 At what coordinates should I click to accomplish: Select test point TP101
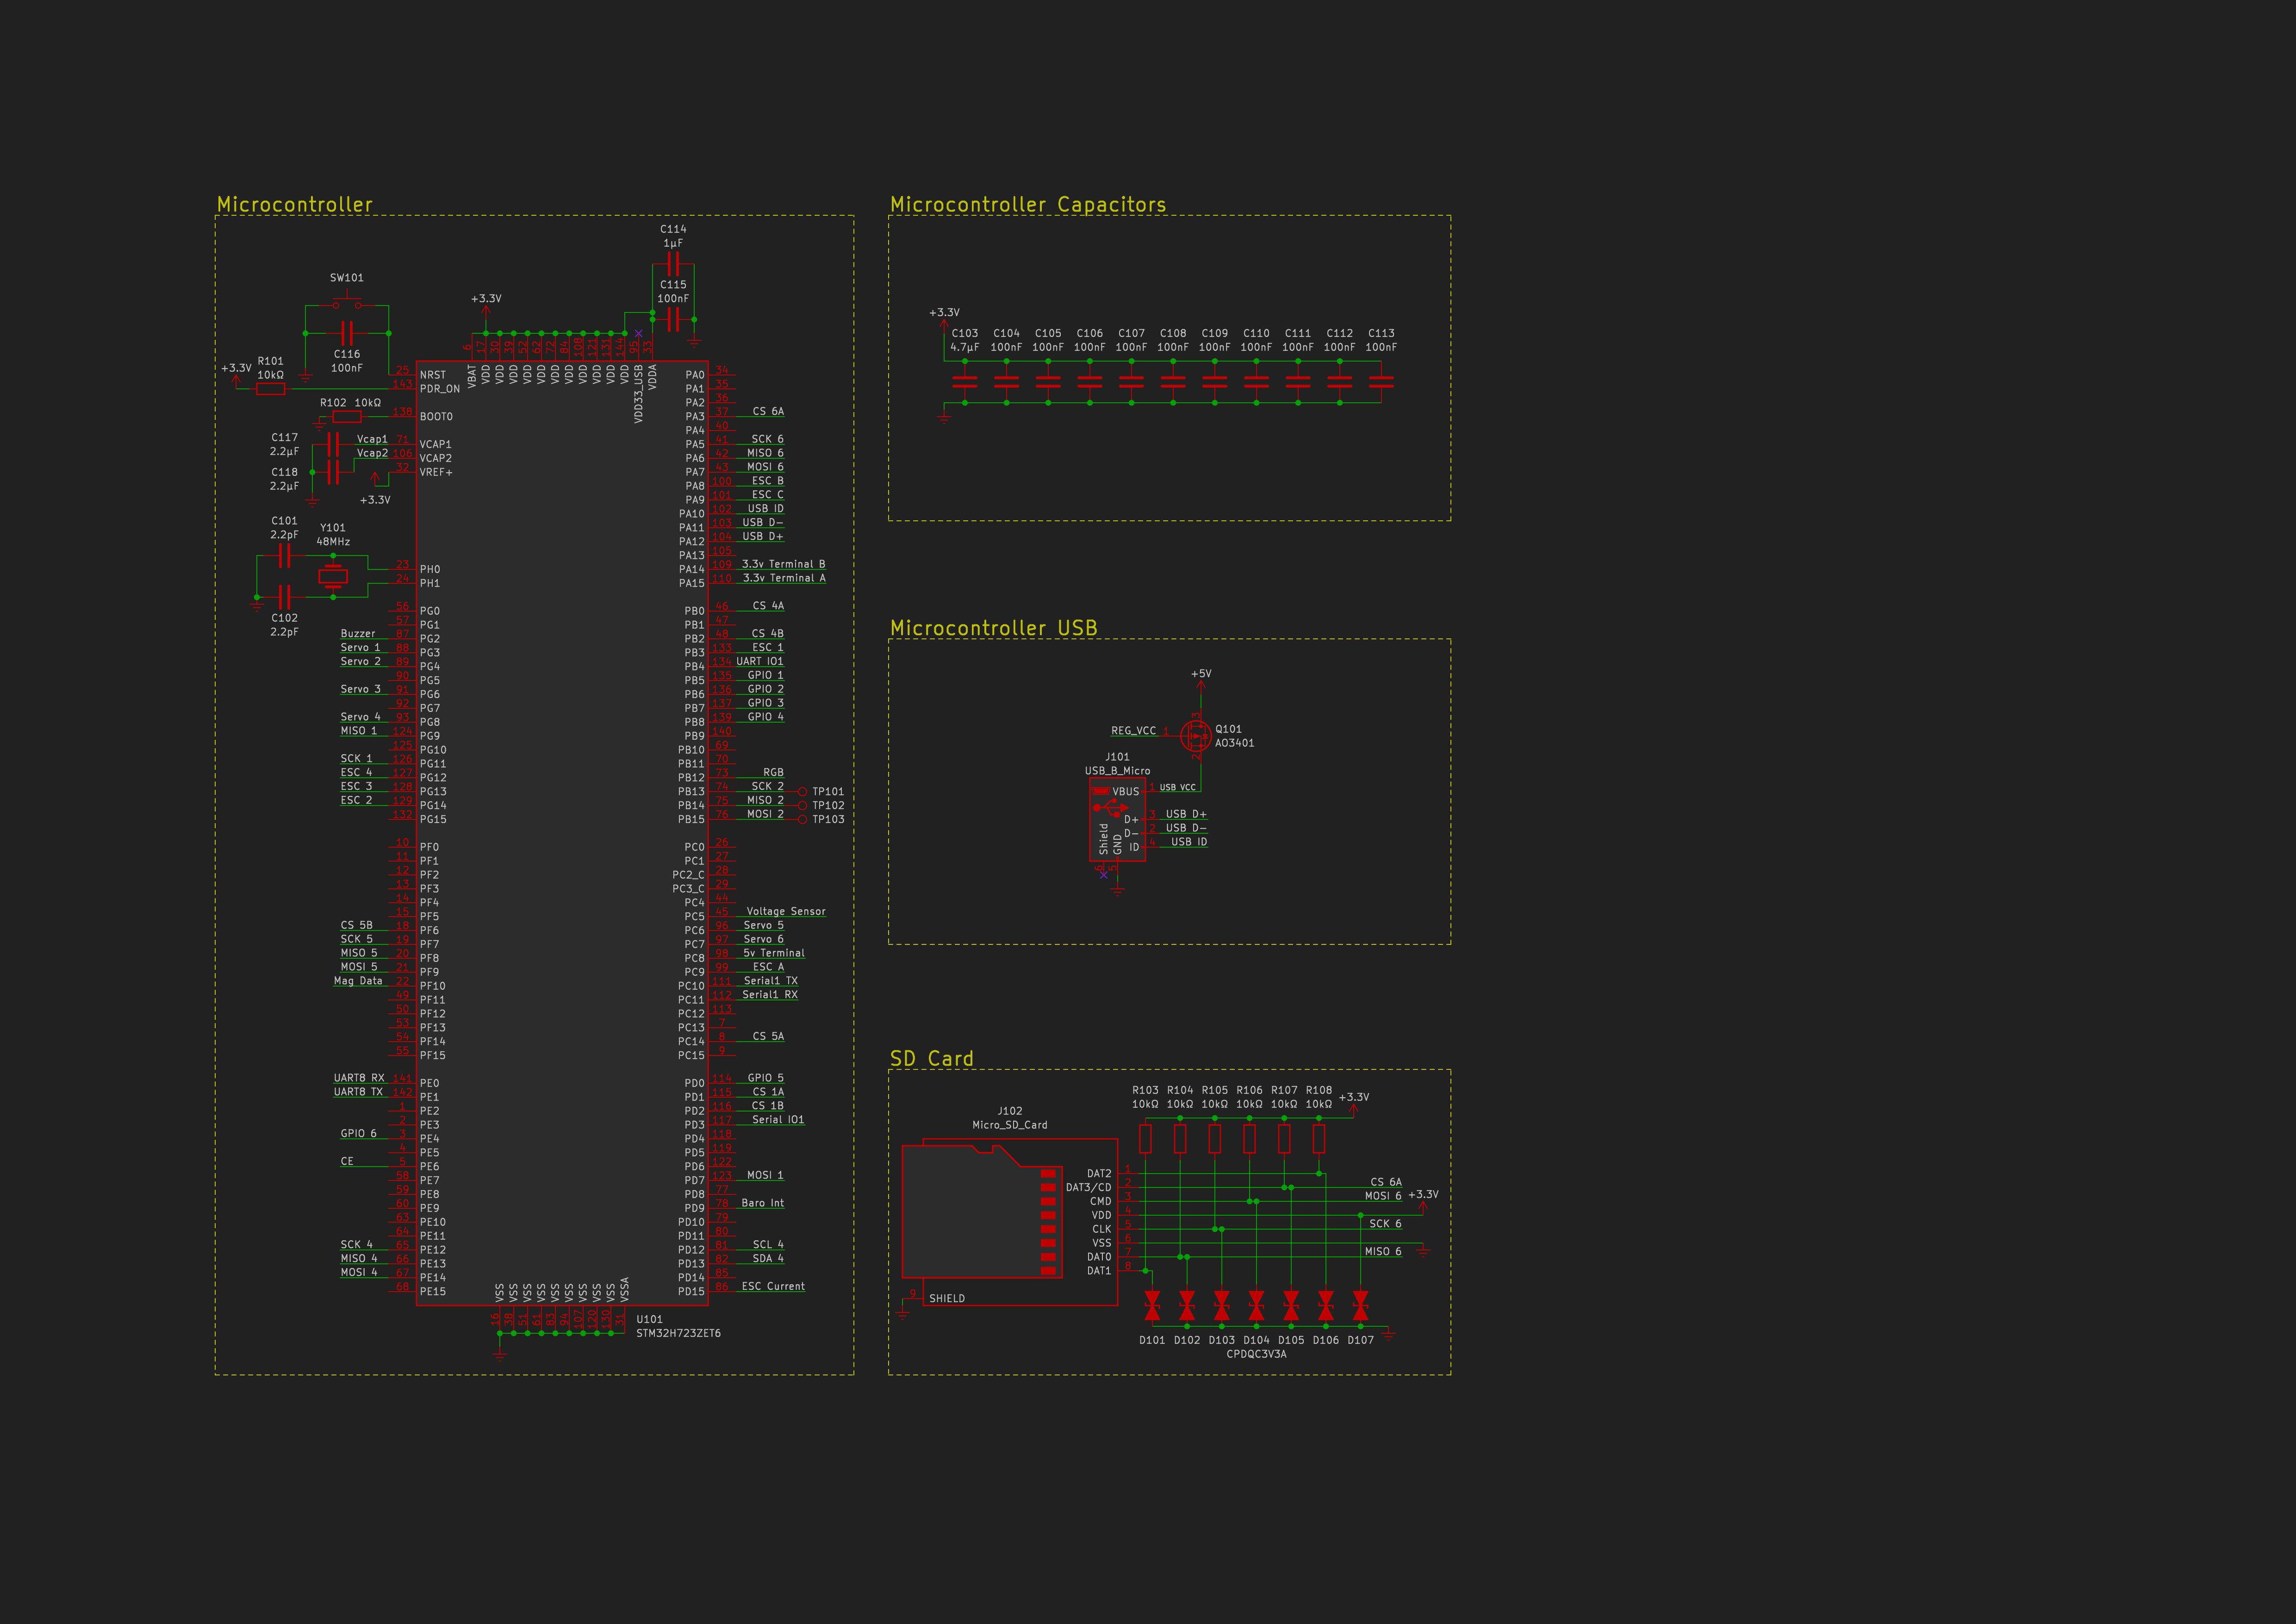[x=803, y=792]
